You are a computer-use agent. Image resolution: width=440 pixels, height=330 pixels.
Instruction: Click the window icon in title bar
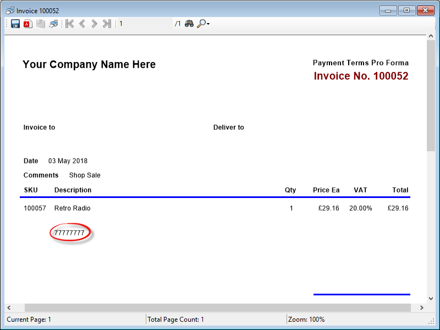pos(10,10)
